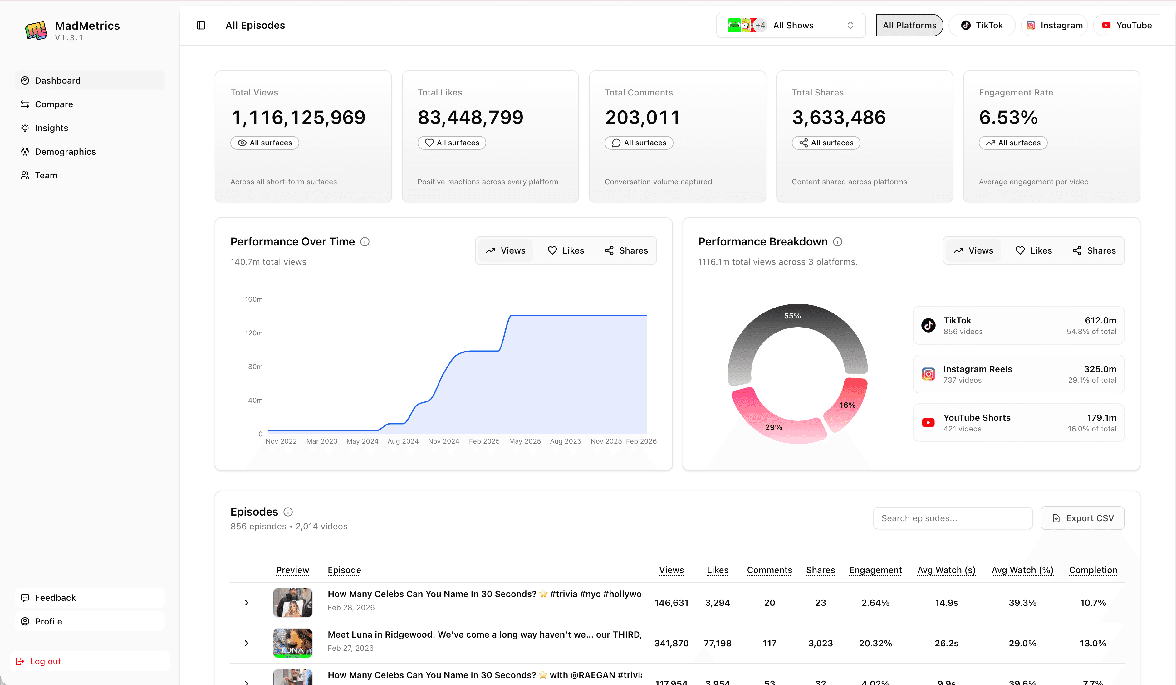The width and height of the screenshot is (1176, 685).
Task: Click the episode search field
Action: pos(953,518)
